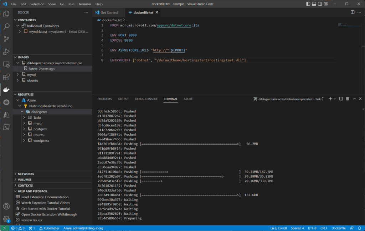The width and height of the screenshot is (365, 231).
Task: Select the Docker whale icon in activity bar
Action: (6, 90)
